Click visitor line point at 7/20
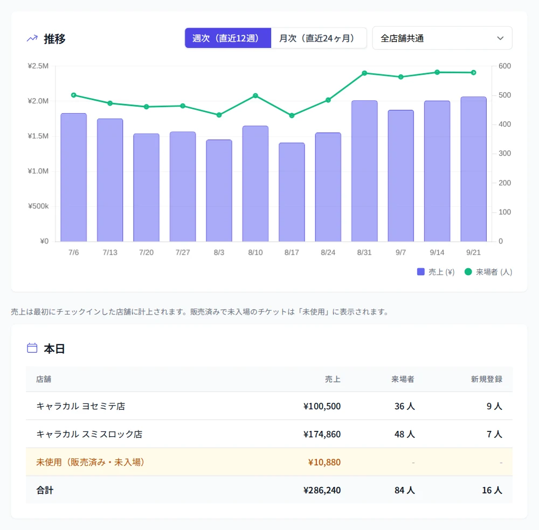The width and height of the screenshot is (539, 530). (x=147, y=107)
